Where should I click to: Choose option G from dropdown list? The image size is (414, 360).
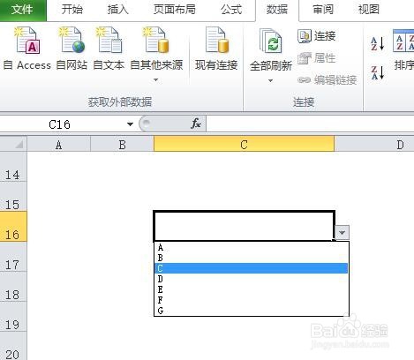point(251,311)
